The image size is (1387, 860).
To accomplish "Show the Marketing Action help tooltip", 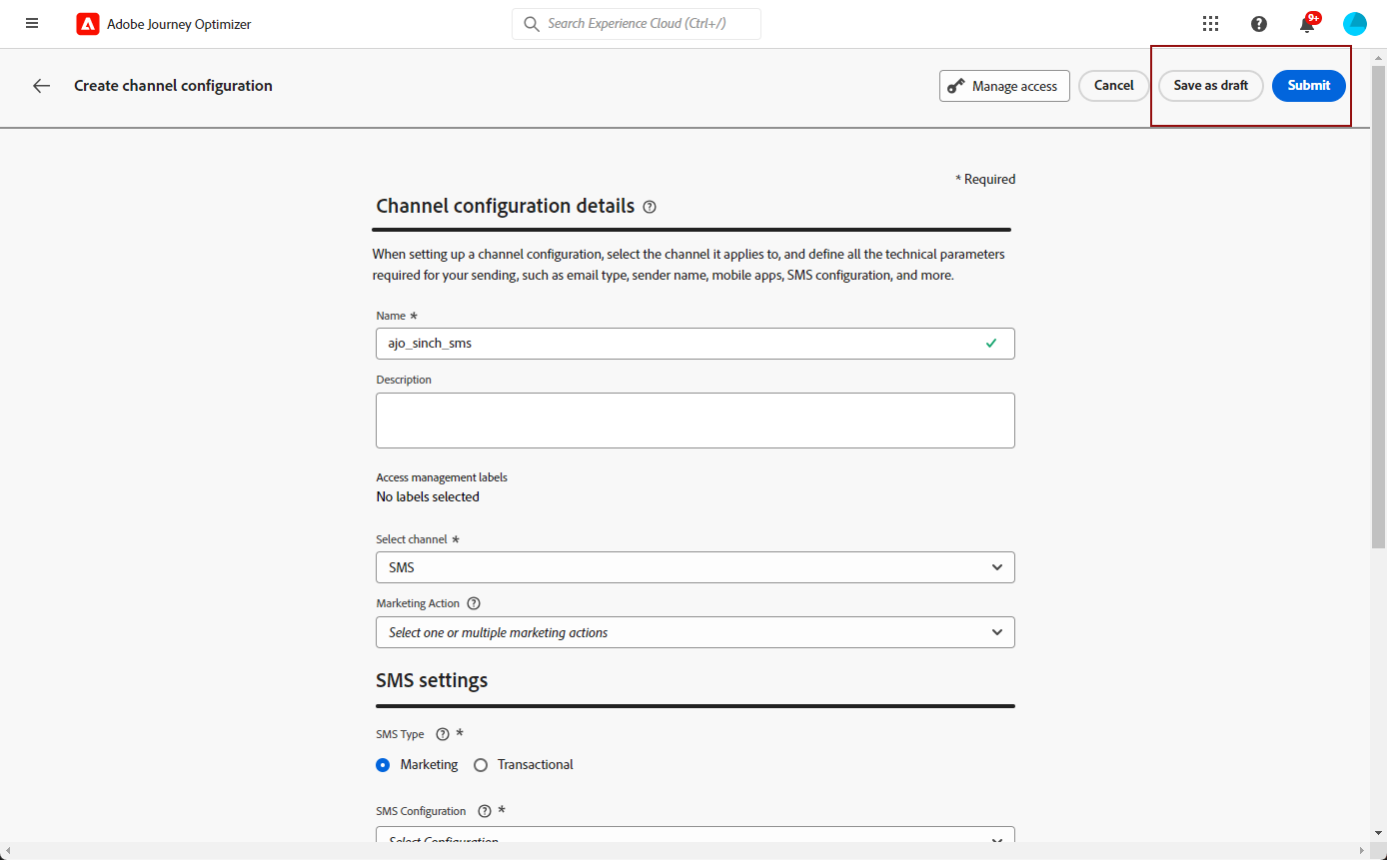I will click(474, 603).
